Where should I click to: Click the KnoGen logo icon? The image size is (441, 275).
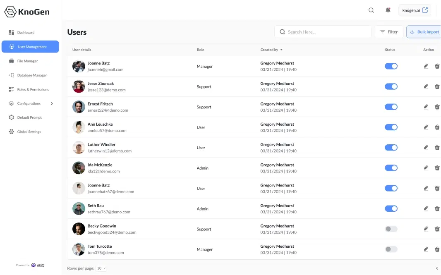(x=10, y=12)
